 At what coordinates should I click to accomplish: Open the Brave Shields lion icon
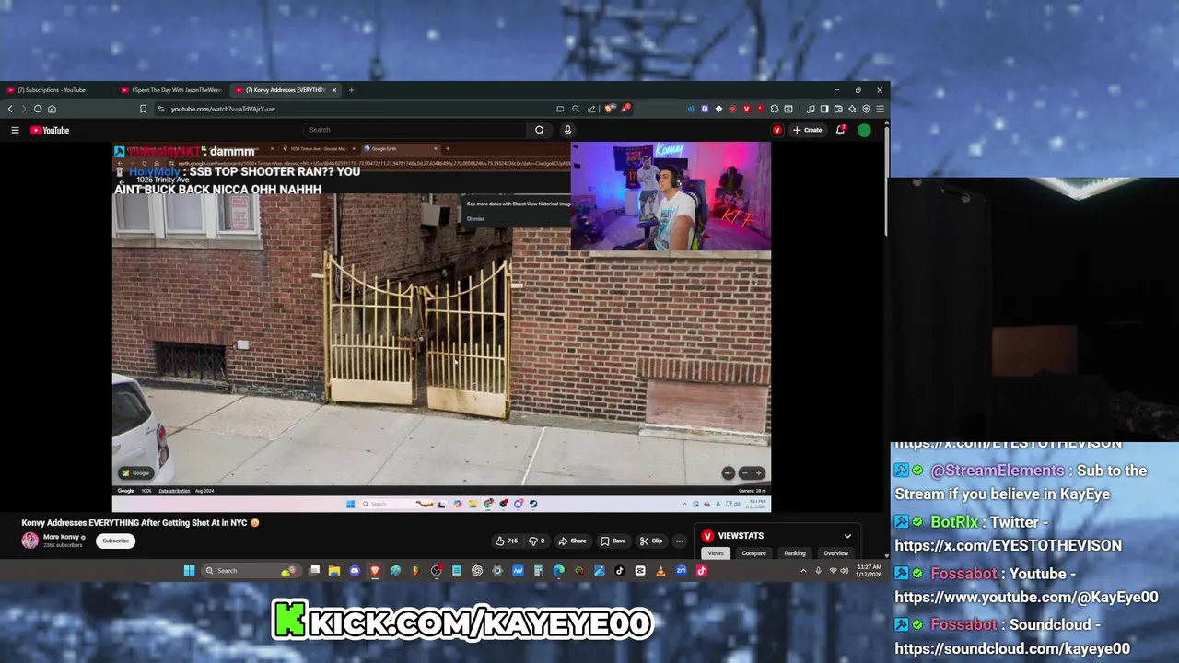point(609,109)
